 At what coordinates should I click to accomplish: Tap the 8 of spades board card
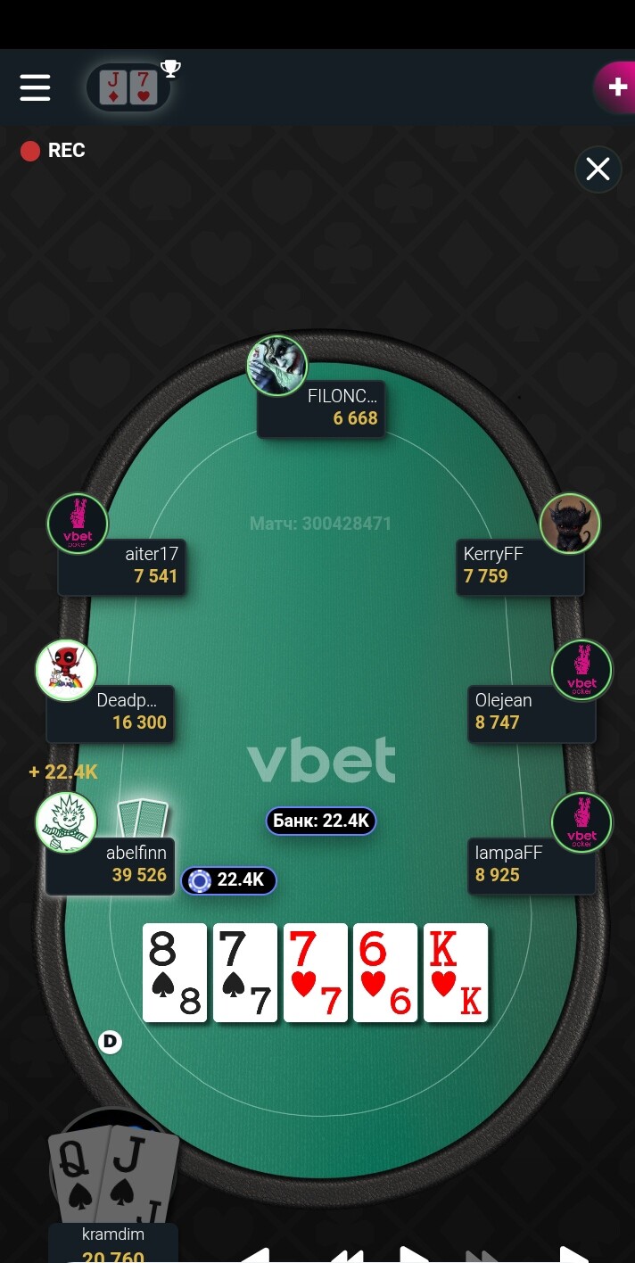[x=175, y=972]
